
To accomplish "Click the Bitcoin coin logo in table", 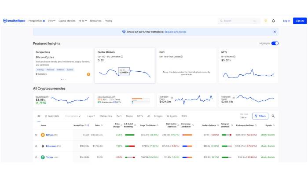I will 43,135.
